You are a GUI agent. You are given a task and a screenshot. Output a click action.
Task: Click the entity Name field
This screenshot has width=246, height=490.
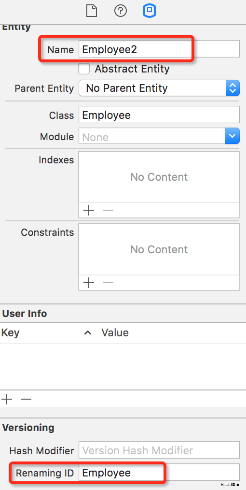tap(159, 49)
